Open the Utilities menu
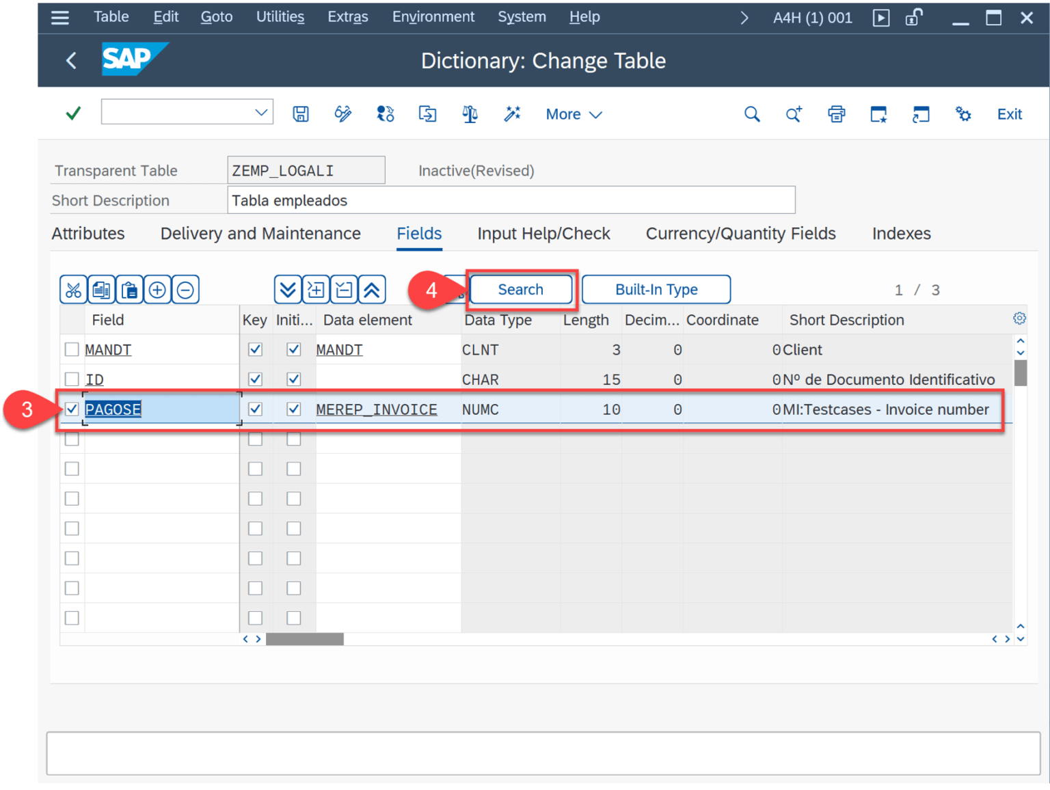Image resolution: width=1050 pixels, height=790 pixels. click(280, 17)
